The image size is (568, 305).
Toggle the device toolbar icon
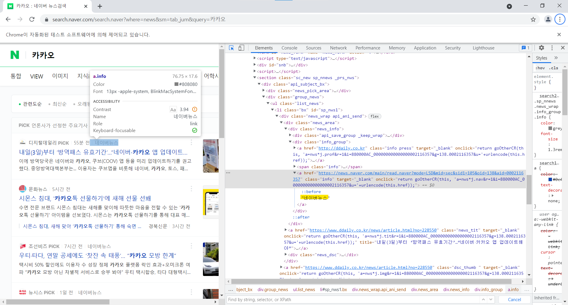tap(241, 48)
